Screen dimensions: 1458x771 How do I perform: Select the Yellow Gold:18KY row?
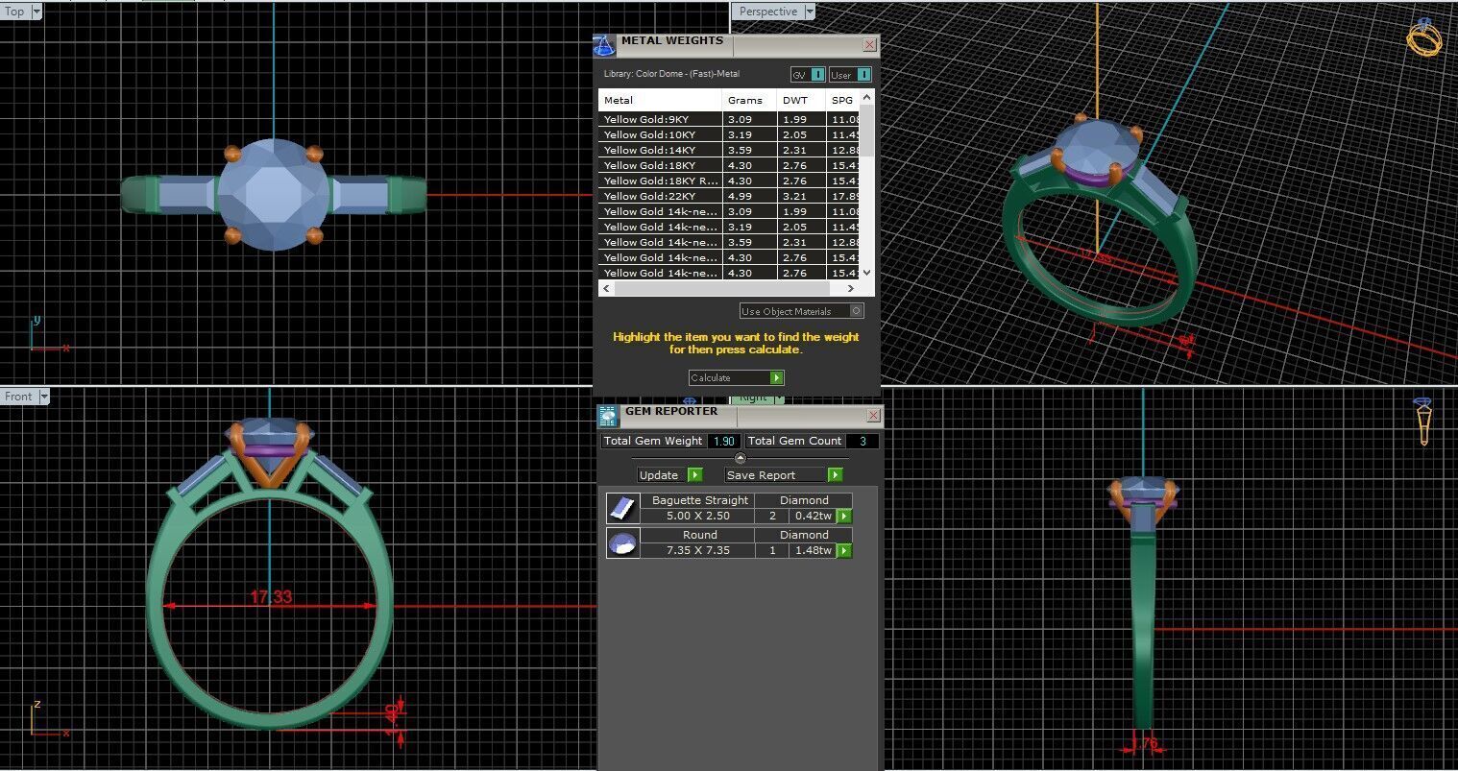coord(730,165)
